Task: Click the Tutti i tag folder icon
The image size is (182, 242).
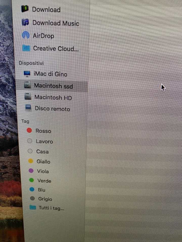Action: point(33,207)
